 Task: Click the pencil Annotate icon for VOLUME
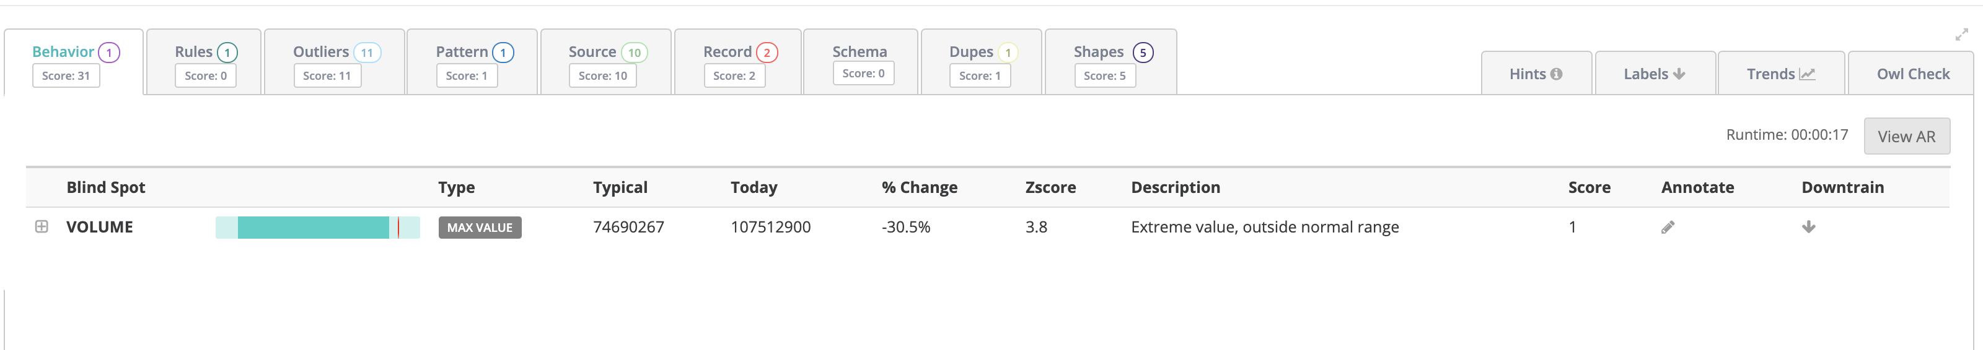[1668, 227]
